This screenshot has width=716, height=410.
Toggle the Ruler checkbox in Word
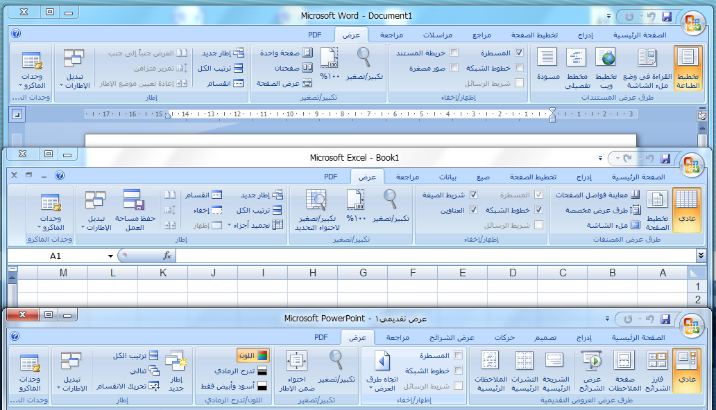point(519,53)
